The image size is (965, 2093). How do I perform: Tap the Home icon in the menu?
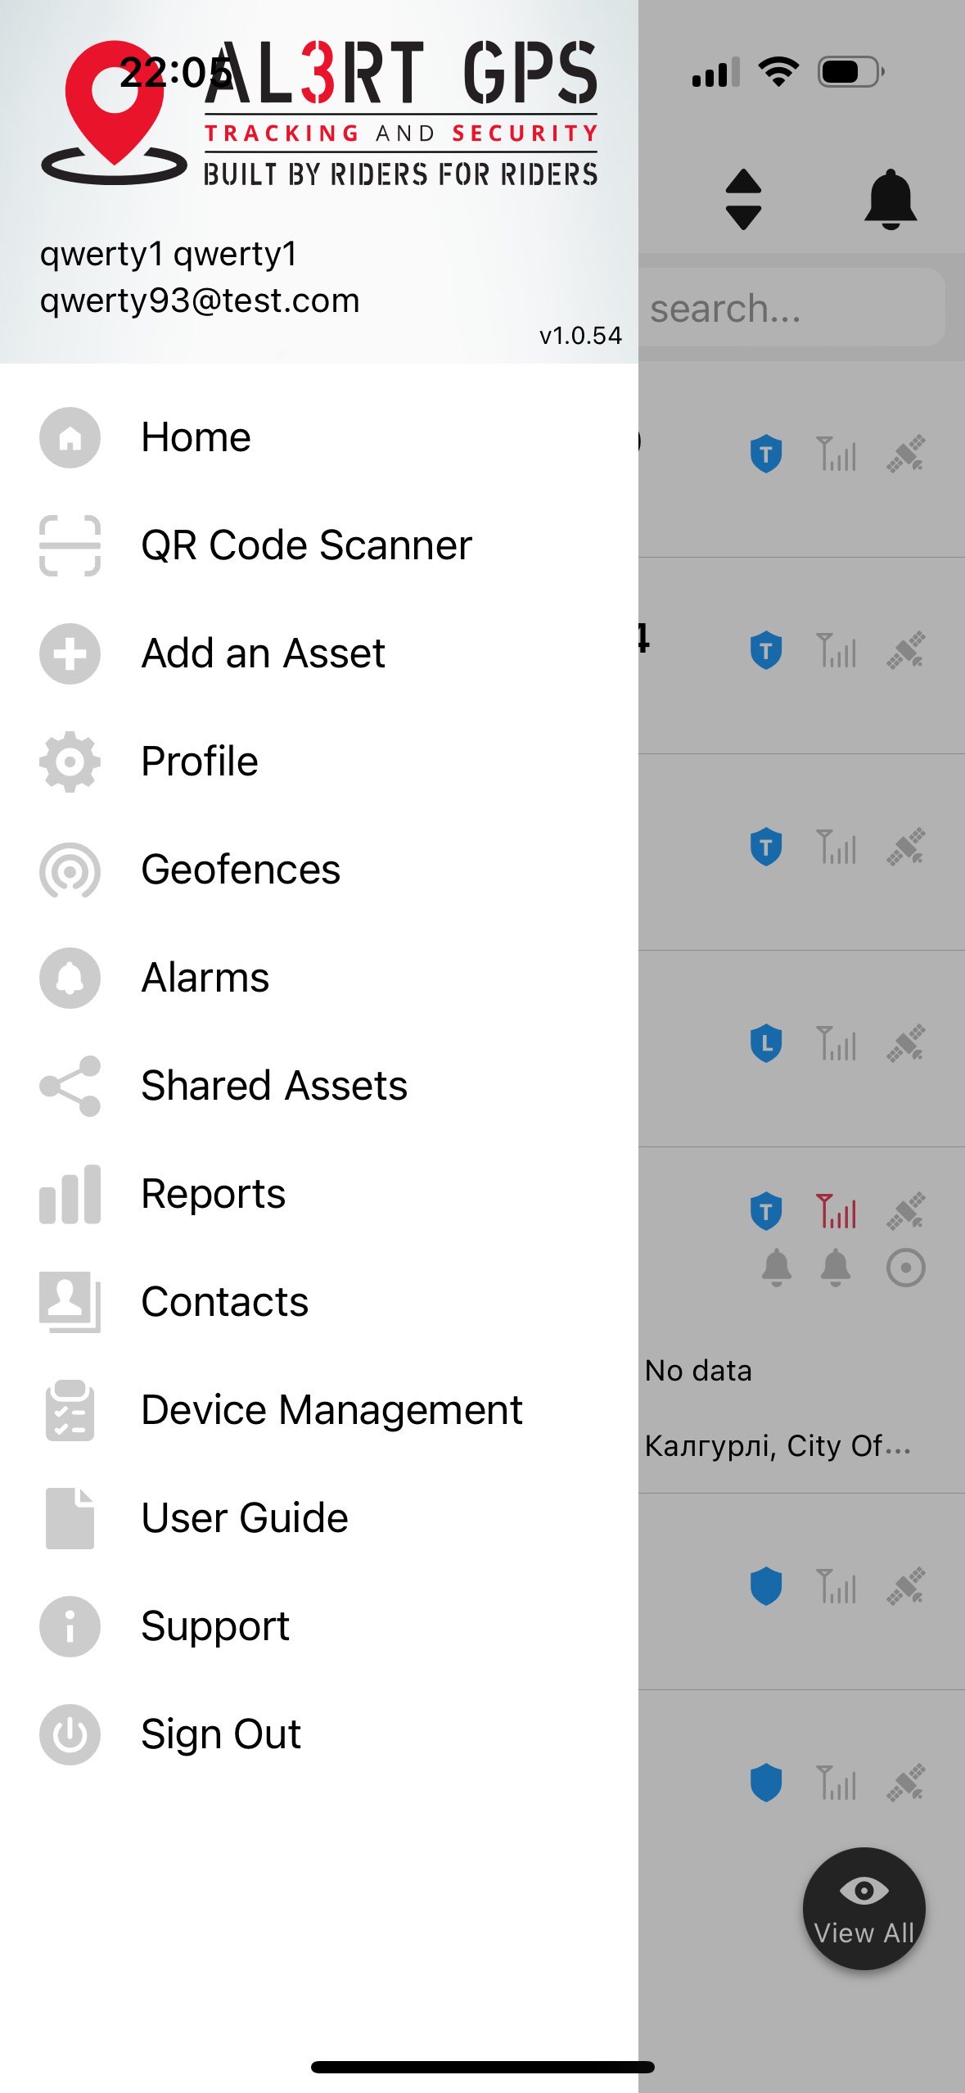[x=70, y=437]
